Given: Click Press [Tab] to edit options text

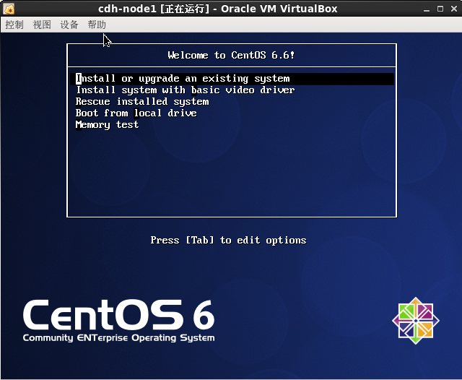Looking at the screenshot, I should point(228,241).
